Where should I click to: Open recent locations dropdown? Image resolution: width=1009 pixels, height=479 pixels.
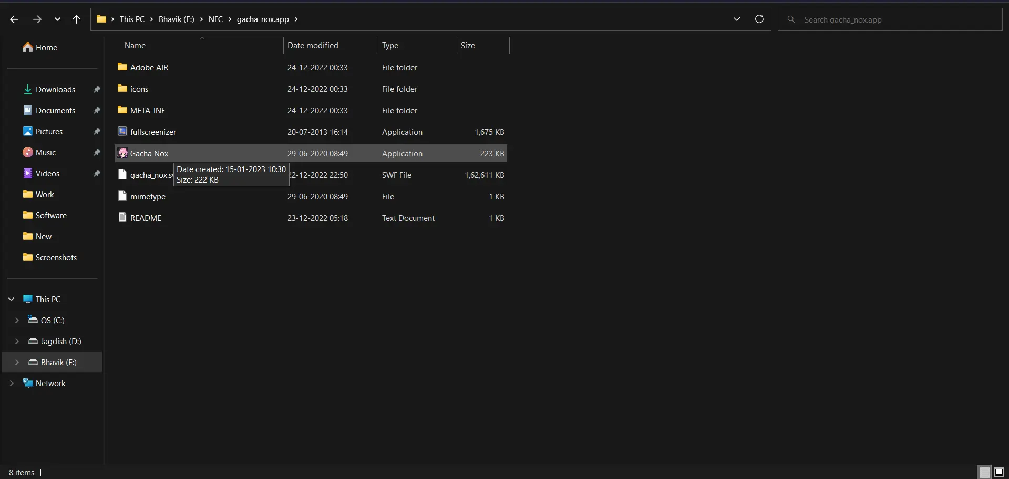[x=57, y=19]
